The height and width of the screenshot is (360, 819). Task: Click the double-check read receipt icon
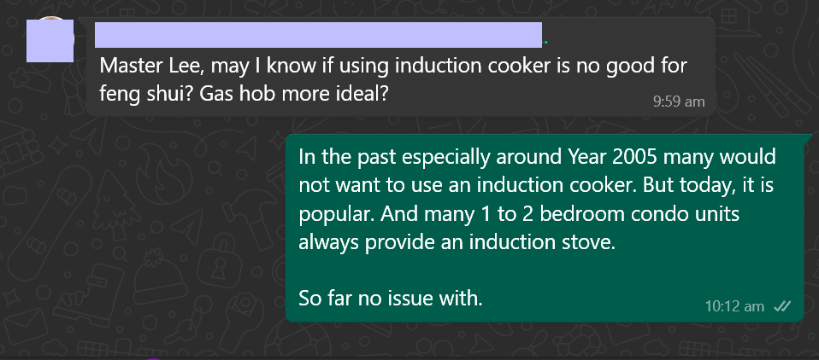(781, 306)
